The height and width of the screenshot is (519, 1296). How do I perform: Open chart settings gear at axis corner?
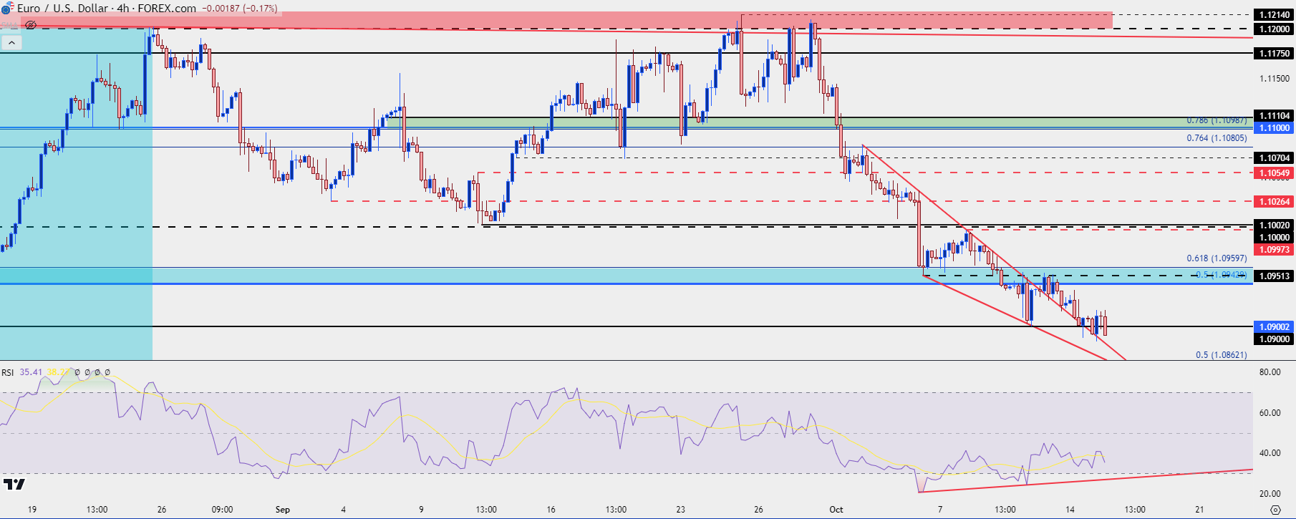(x=1275, y=510)
